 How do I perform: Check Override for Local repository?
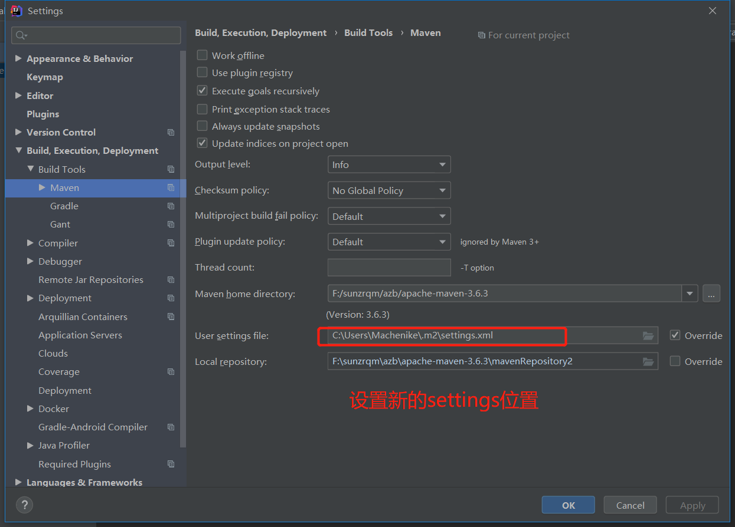click(x=675, y=361)
